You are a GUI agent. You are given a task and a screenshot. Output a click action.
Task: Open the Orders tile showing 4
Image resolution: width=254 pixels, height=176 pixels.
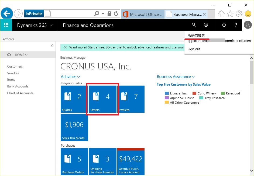(x=102, y=99)
